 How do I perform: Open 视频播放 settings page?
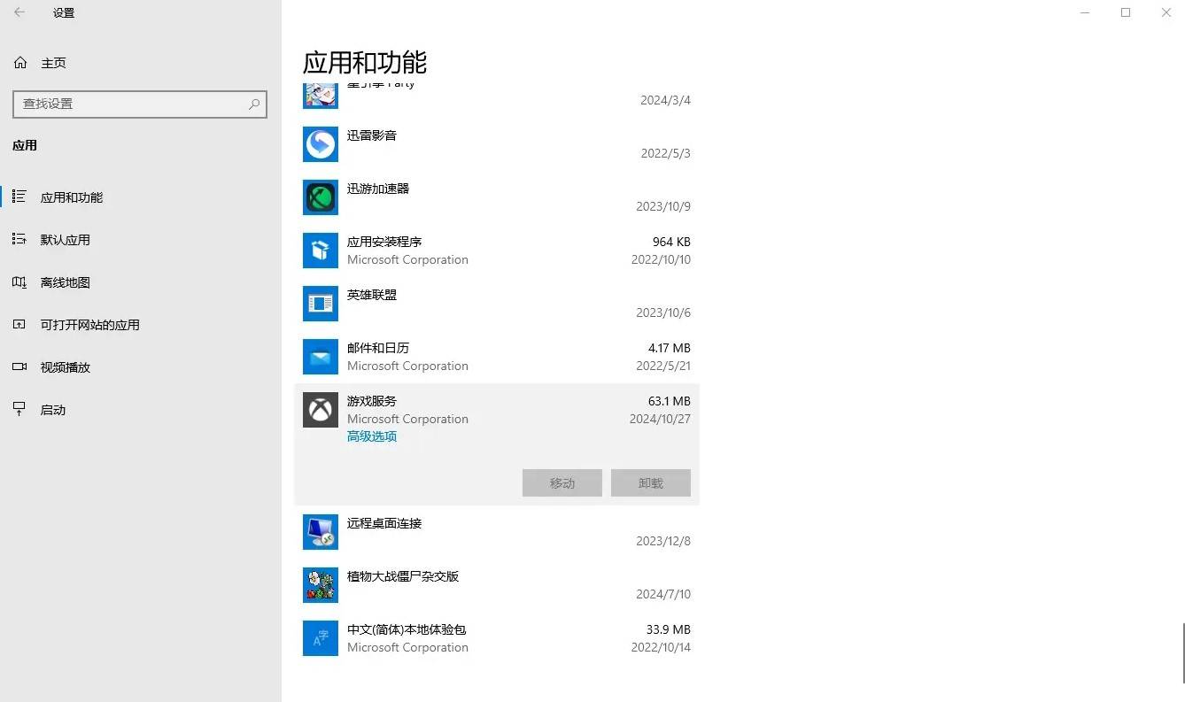coord(141,367)
